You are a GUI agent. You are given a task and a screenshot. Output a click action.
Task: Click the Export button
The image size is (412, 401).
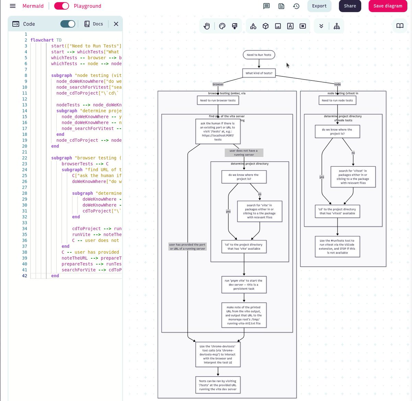(319, 6)
